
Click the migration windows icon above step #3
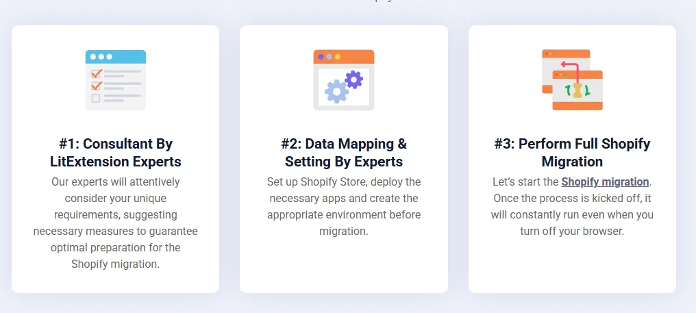(572, 80)
